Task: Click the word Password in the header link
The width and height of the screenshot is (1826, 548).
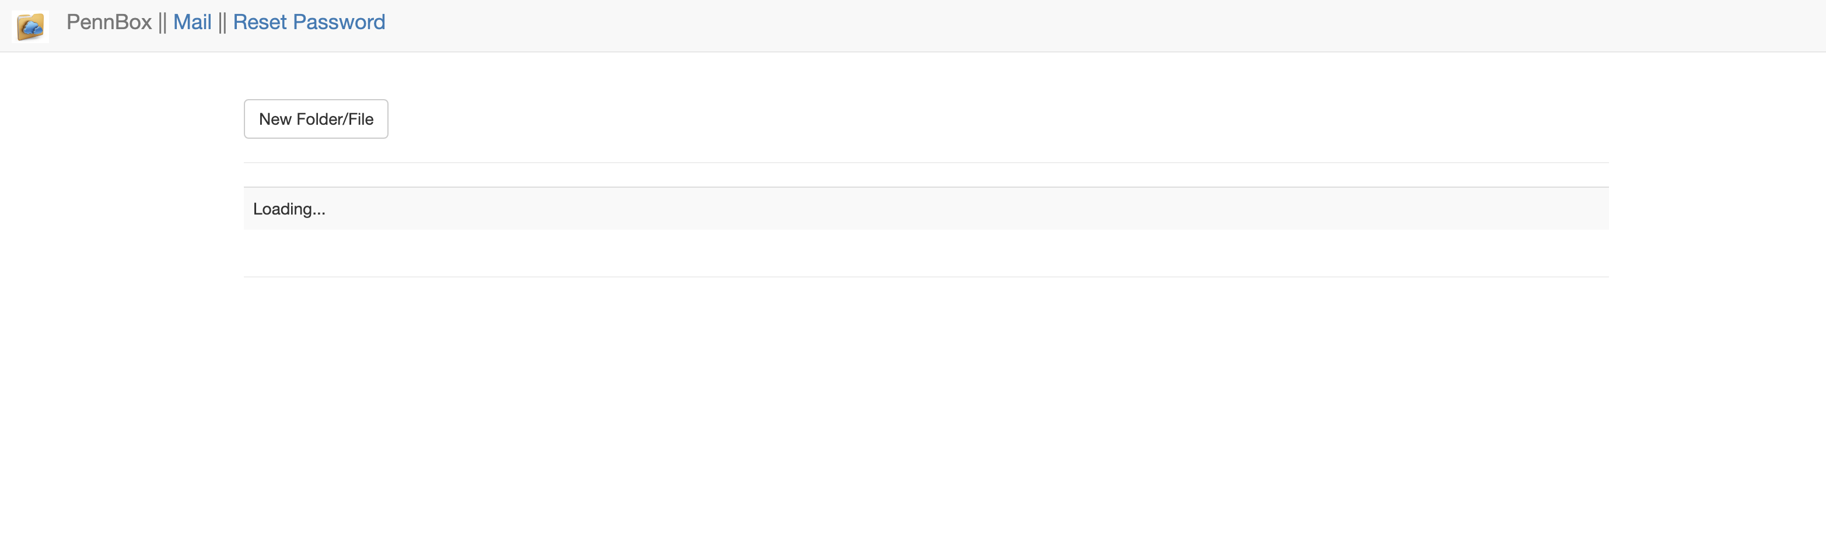Action: (x=339, y=22)
